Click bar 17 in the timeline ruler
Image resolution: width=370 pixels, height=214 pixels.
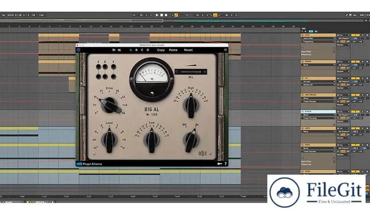click(x=162, y=27)
